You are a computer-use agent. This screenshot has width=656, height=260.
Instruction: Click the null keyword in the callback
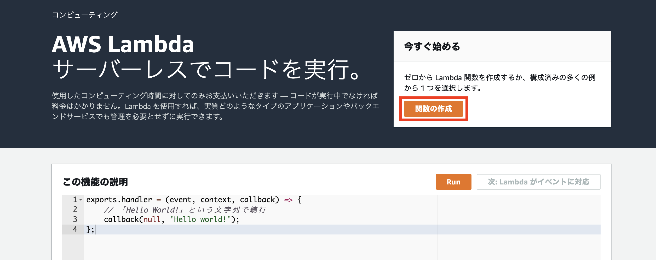tap(152, 219)
